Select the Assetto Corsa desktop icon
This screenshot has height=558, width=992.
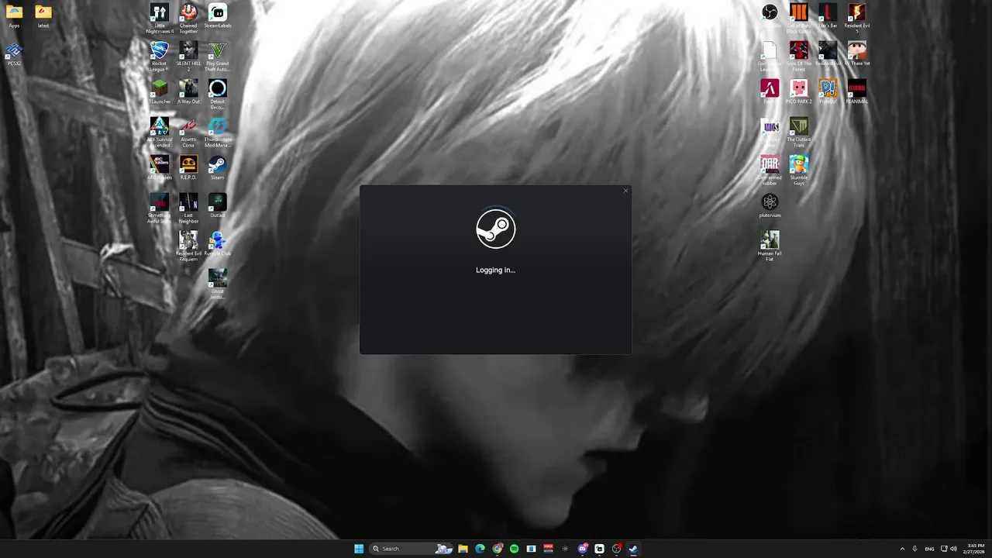[x=188, y=133]
